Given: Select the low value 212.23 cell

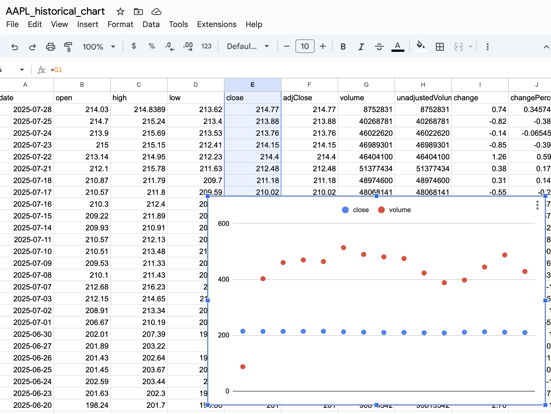Looking at the screenshot, I should [196, 157].
